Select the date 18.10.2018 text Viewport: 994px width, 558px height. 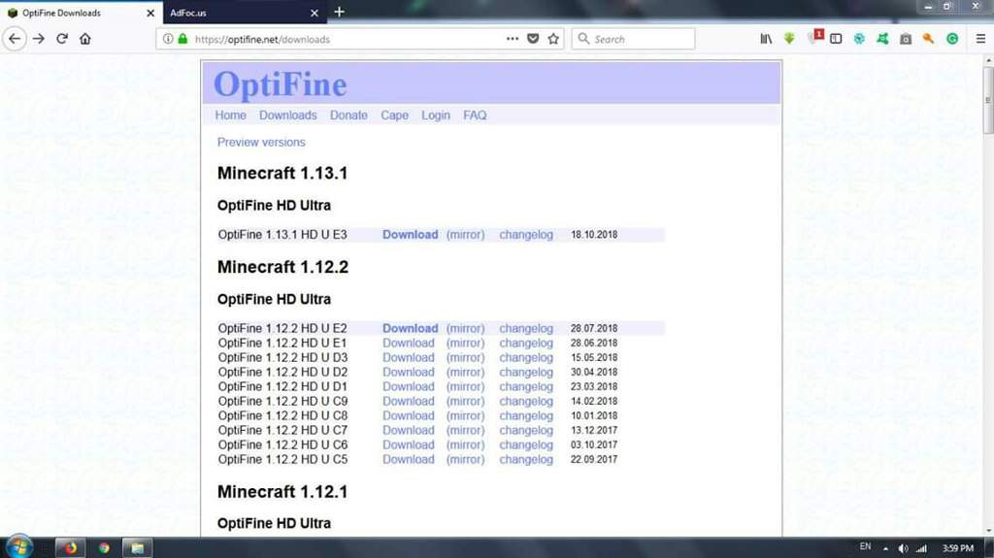pyautogui.click(x=594, y=235)
